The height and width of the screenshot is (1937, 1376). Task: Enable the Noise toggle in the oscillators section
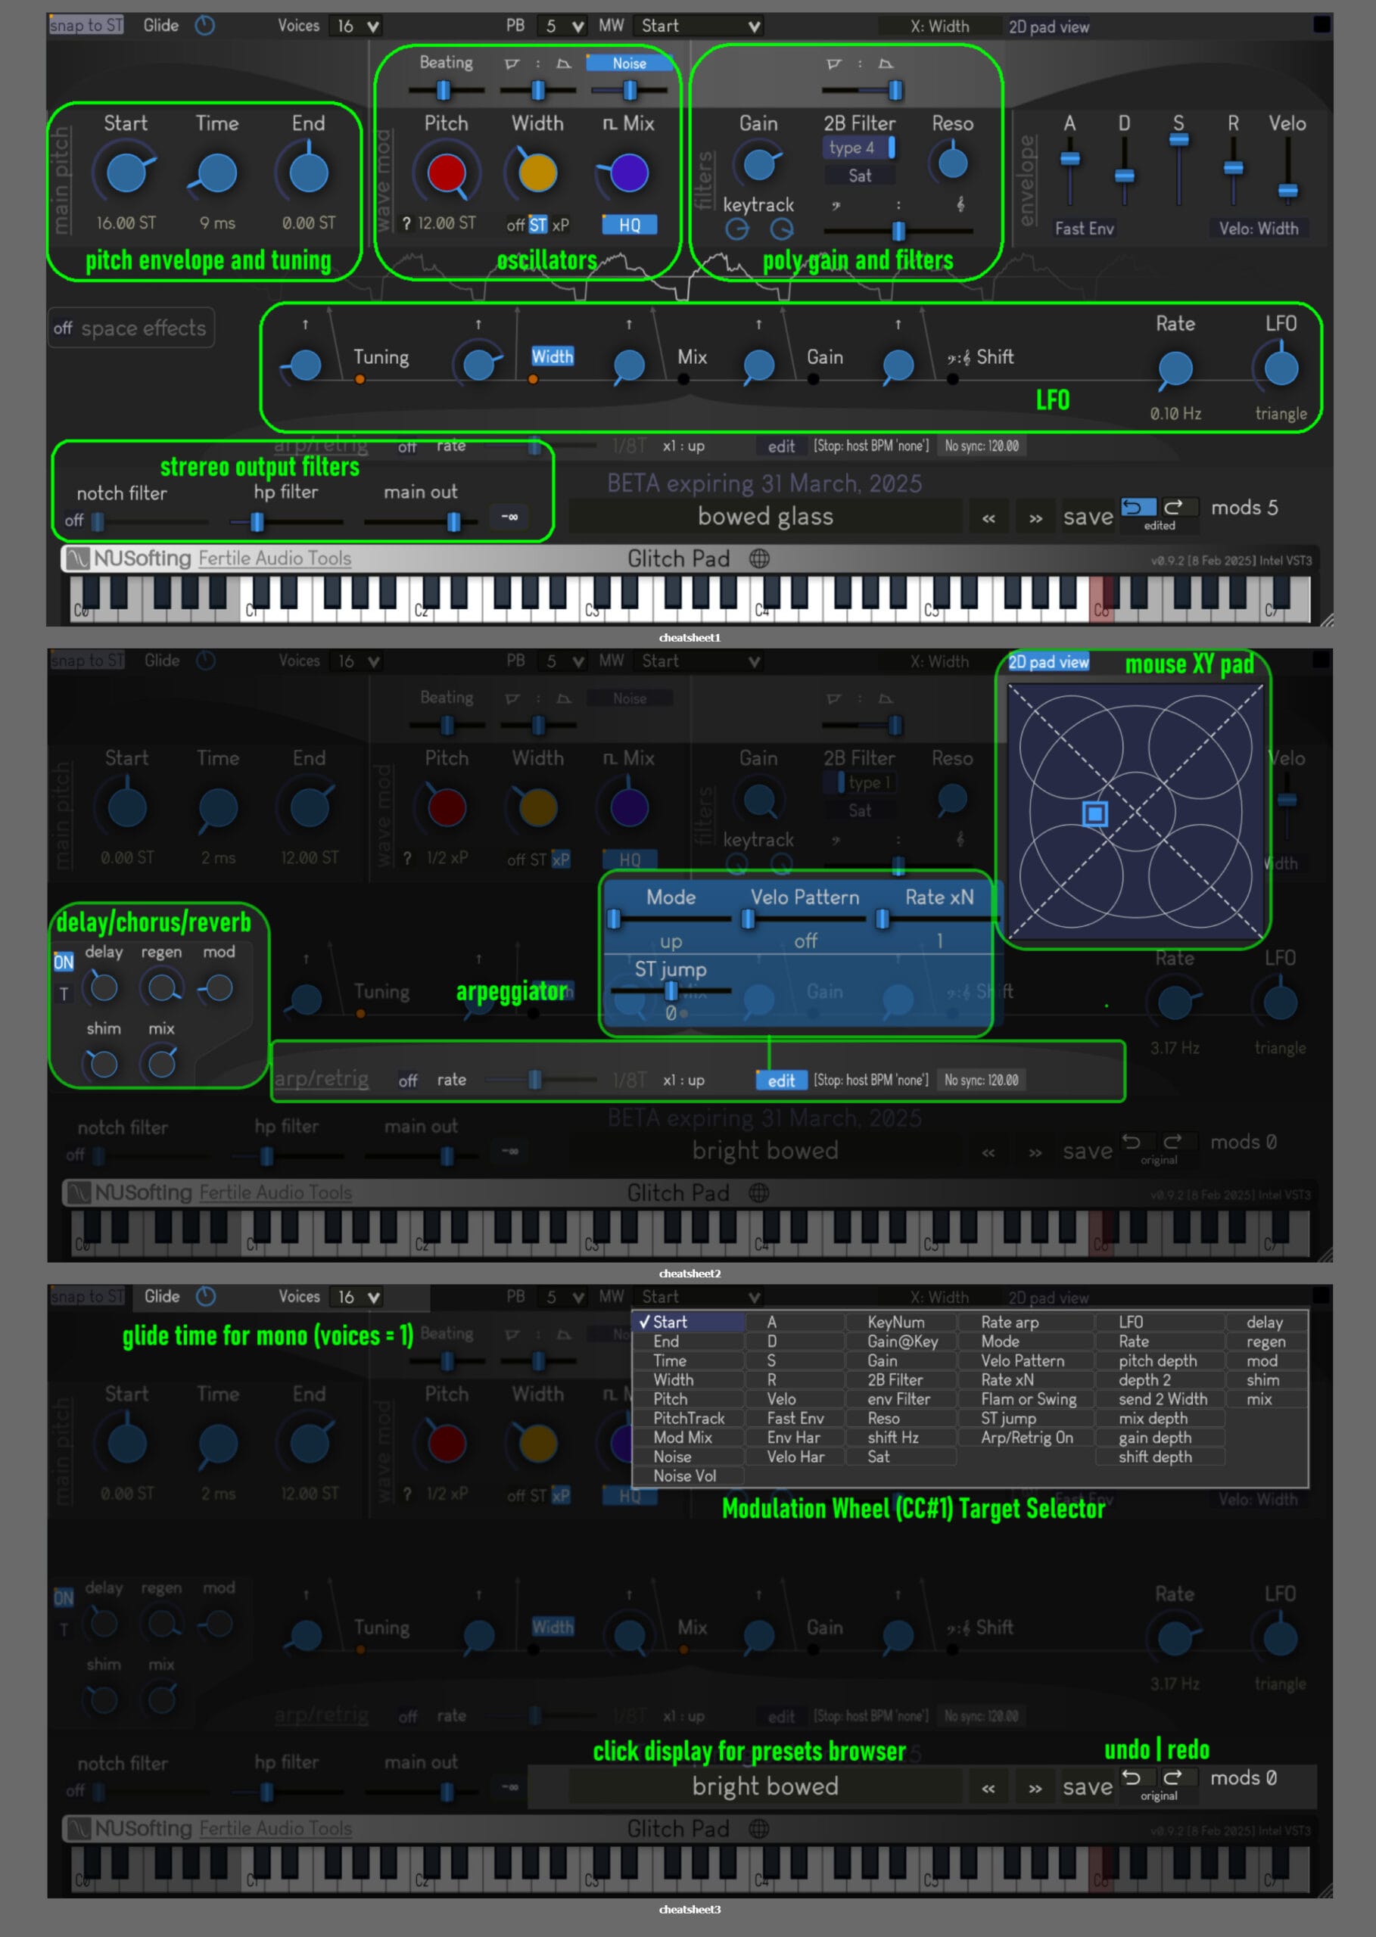tap(629, 64)
